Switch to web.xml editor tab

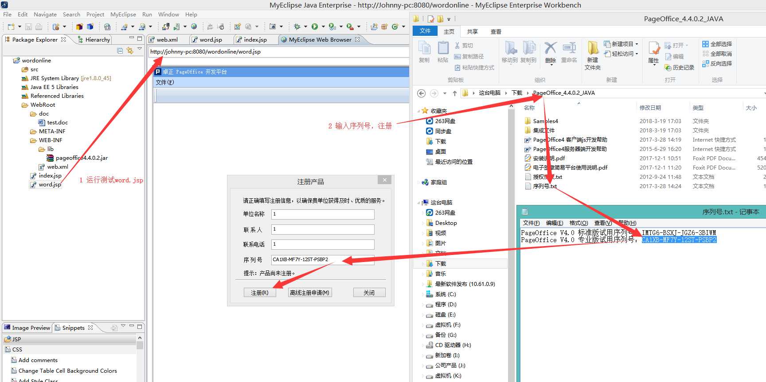167,39
